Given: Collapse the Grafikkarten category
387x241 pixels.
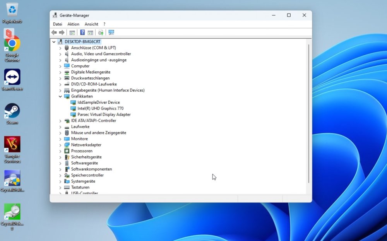Looking at the screenshot, I should pos(60,96).
